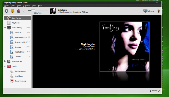Enter Fullscreen mode
The image size is (169, 97).
[x=149, y=11]
